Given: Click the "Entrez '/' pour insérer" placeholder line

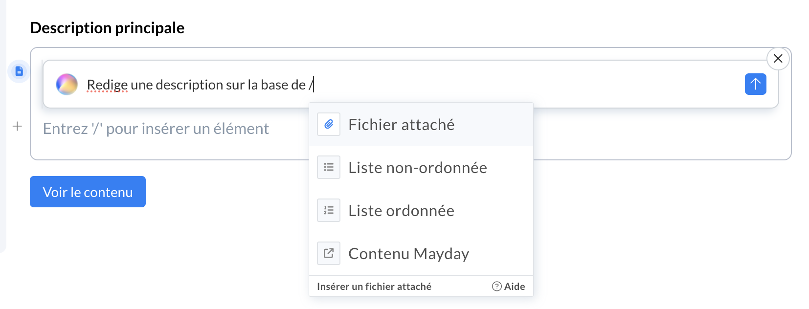Looking at the screenshot, I should coord(156,129).
